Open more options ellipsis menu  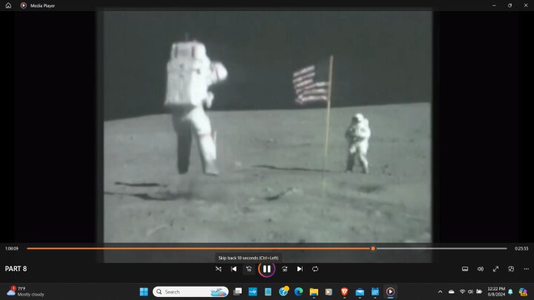[x=526, y=269]
